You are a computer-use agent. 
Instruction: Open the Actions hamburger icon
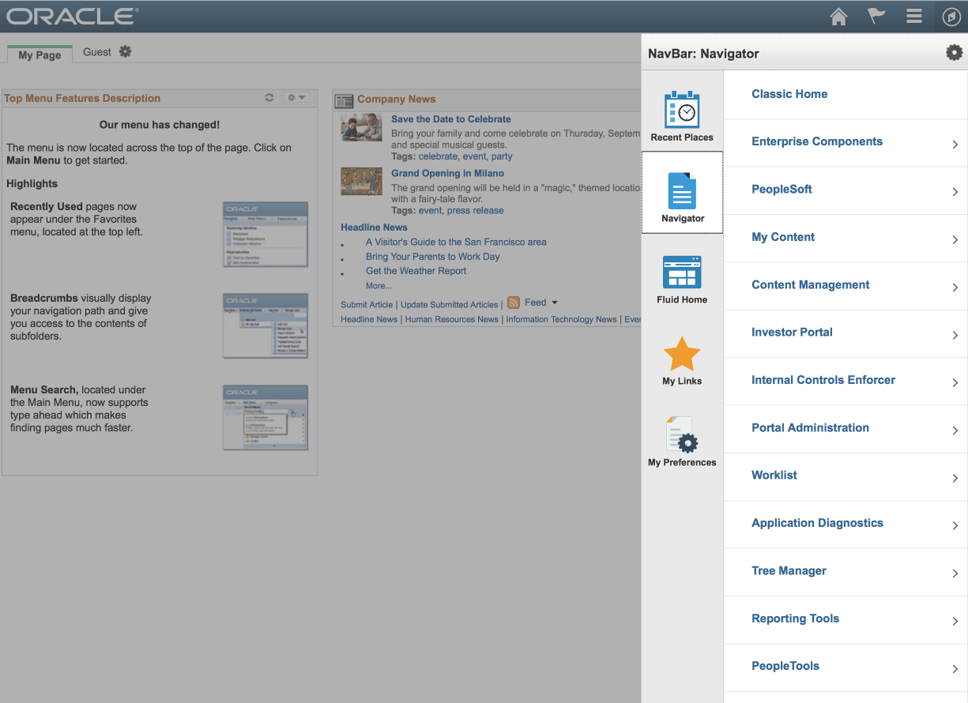pyautogui.click(x=913, y=16)
